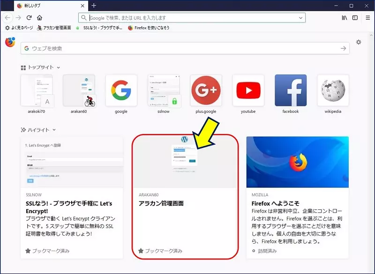The image size is (375, 274).
Task: Click the Firefox へようこそ title
Action: pos(276,204)
